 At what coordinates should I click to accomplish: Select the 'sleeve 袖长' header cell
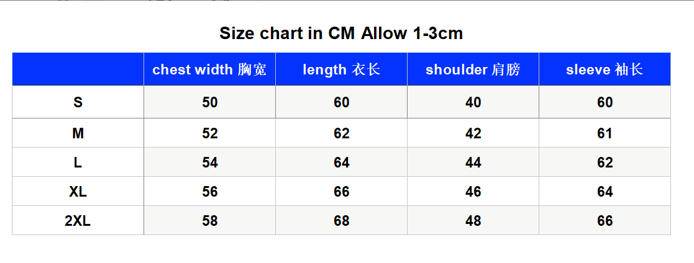pyautogui.click(x=605, y=69)
